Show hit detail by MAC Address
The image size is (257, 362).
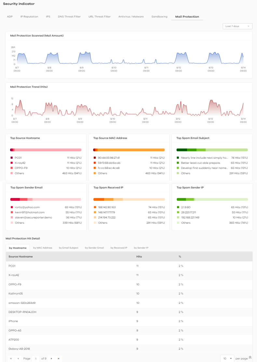(x=43, y=248)
